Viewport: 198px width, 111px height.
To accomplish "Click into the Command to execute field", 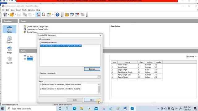I will (x=70, y=55).
